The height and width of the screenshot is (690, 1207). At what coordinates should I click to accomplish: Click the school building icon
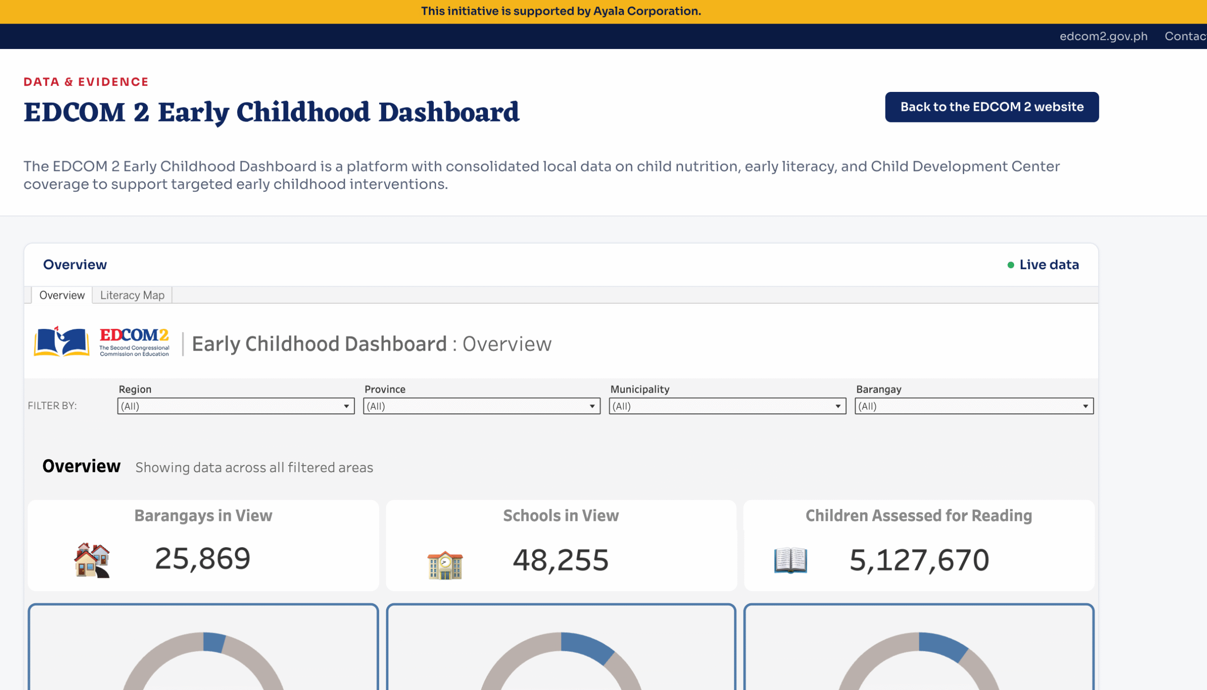click(445, 565)
